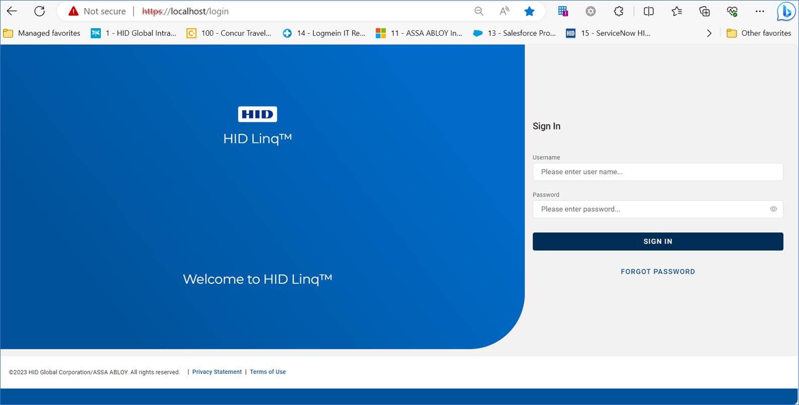Click the blue favorites star

529,11
